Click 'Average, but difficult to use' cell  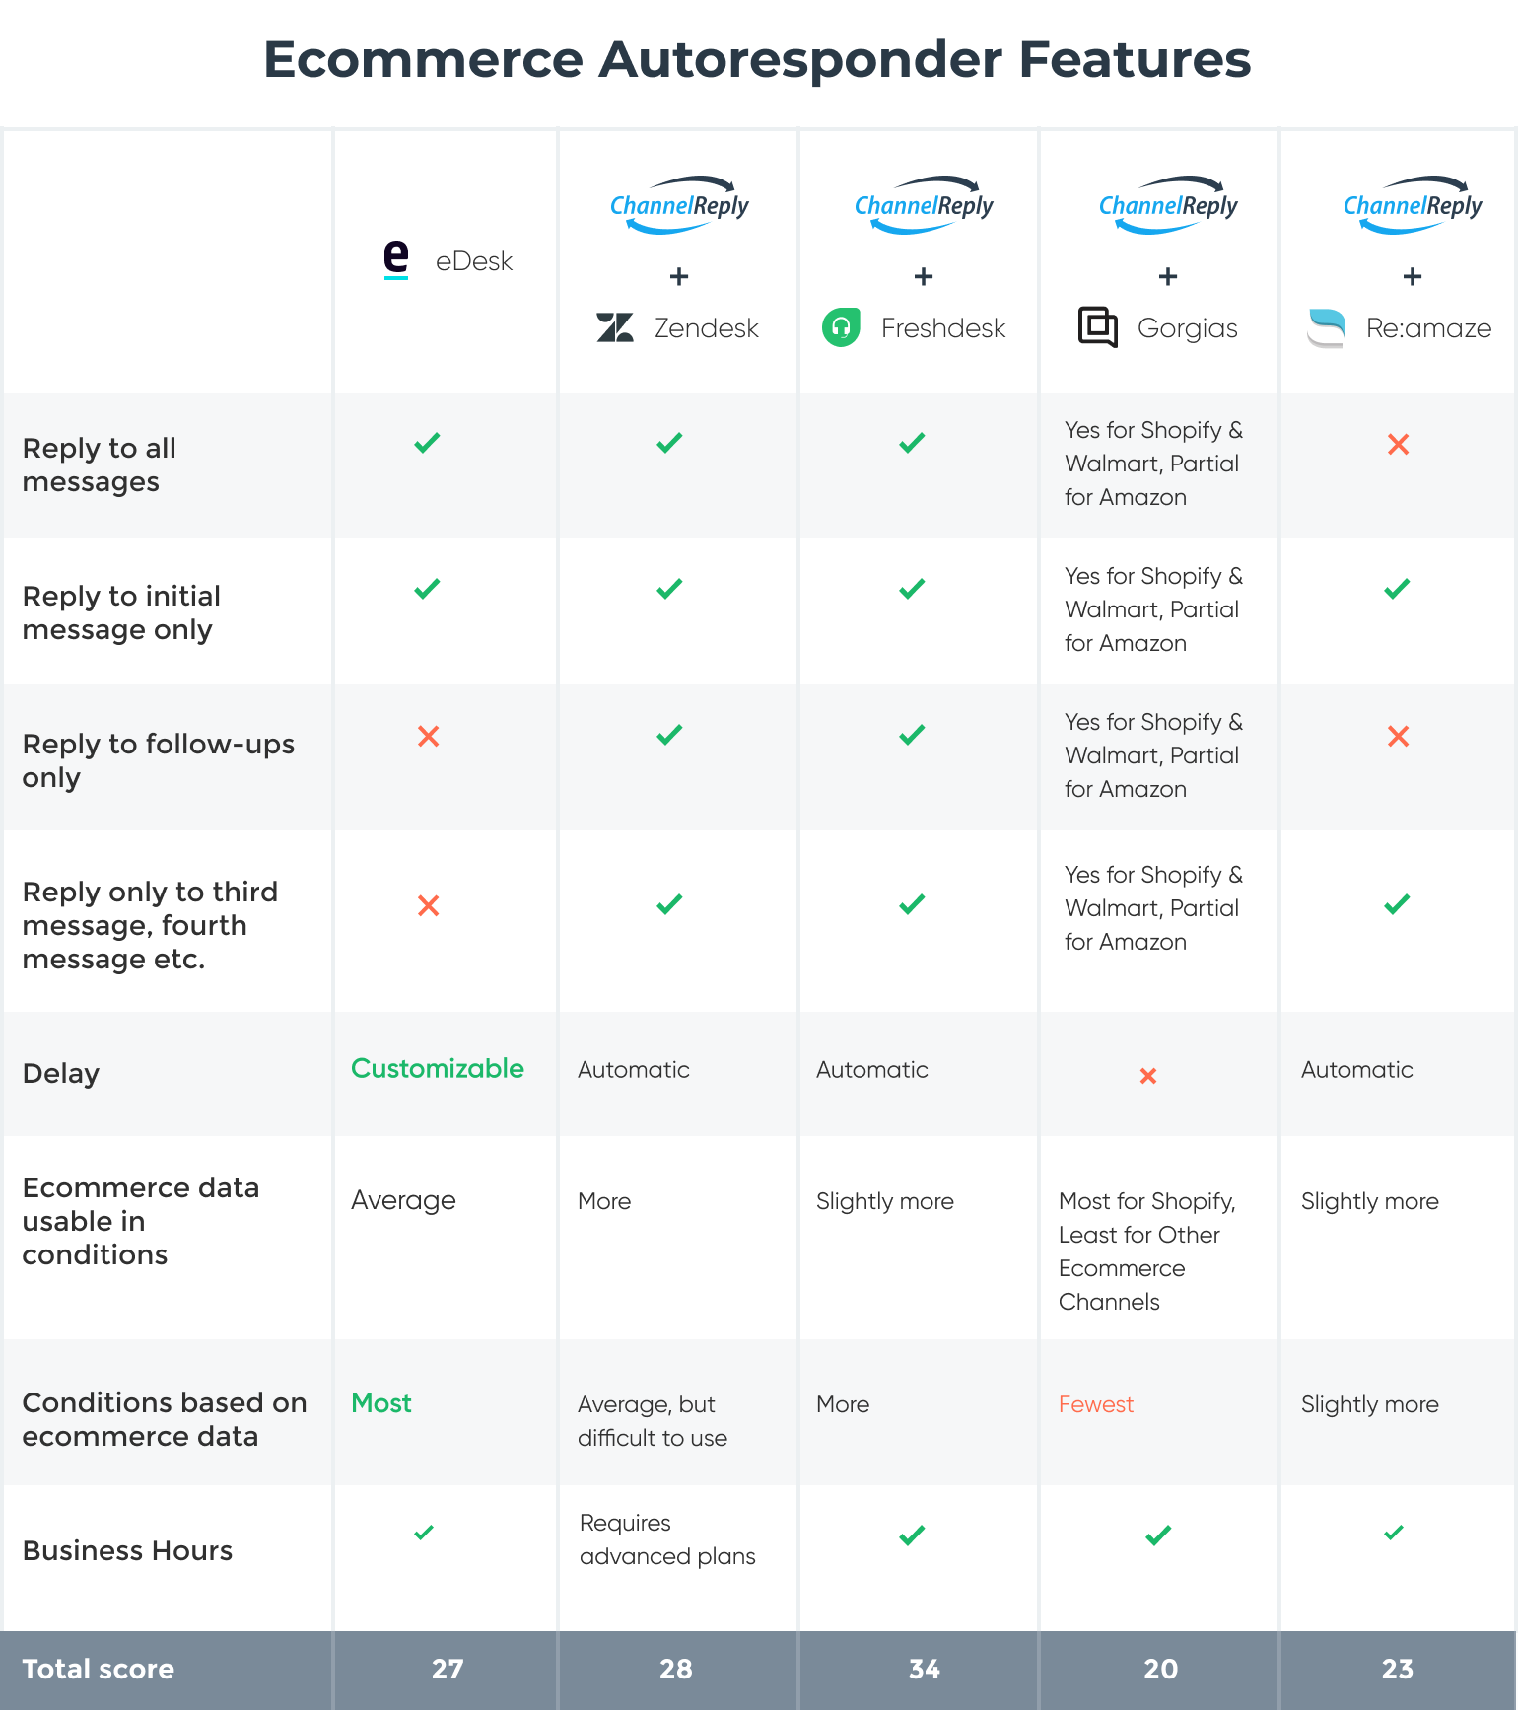tap(653, 1421)
